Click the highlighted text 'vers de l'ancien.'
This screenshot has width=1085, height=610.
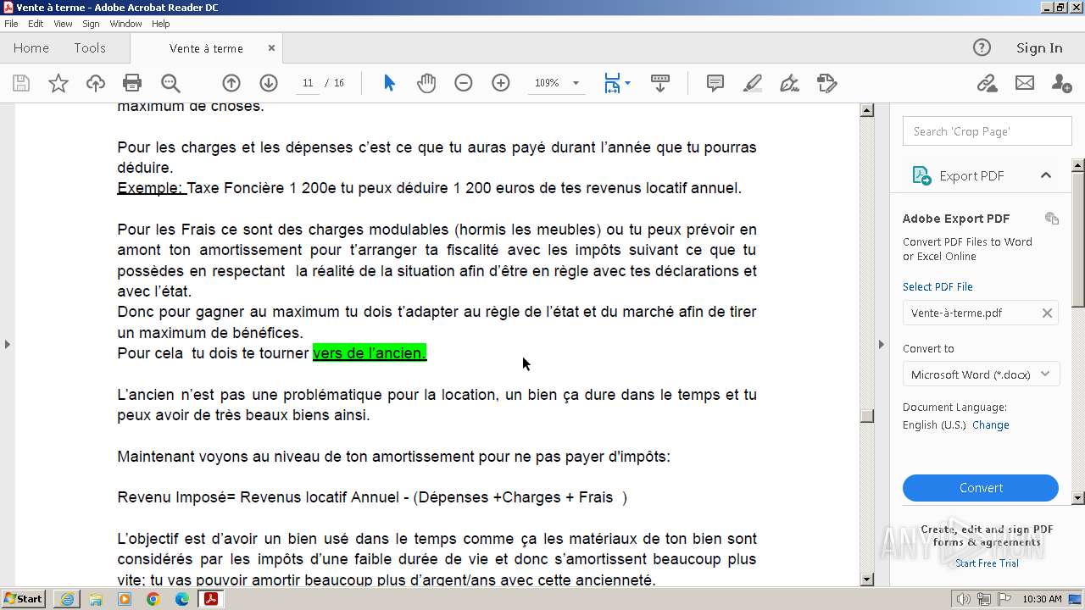coord(370,353)
